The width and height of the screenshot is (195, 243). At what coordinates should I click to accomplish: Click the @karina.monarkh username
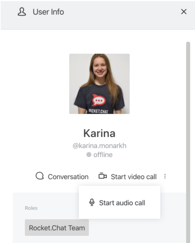click(100, 146)
